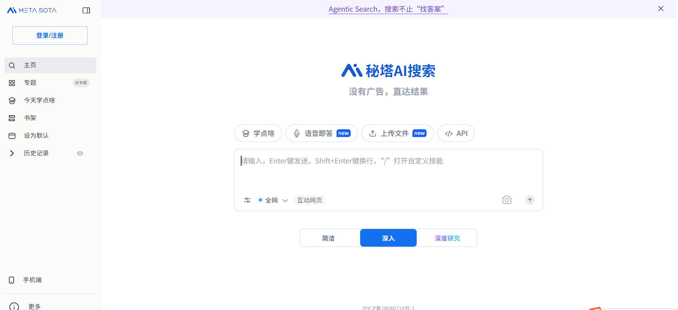678x310 pixels.
Task: Click the camera image search icon
Action: tap(507, 200)
